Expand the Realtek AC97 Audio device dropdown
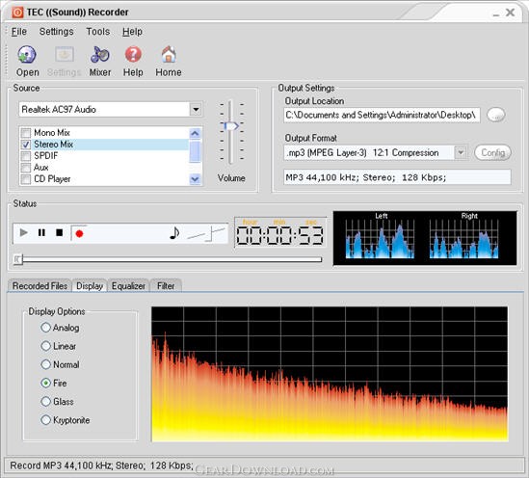 pos(196,109)
